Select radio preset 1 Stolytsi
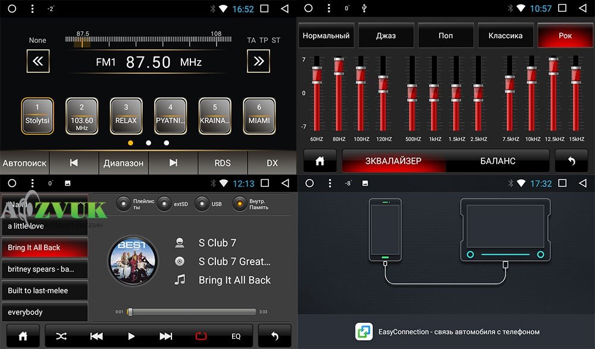 click(37, 116)
